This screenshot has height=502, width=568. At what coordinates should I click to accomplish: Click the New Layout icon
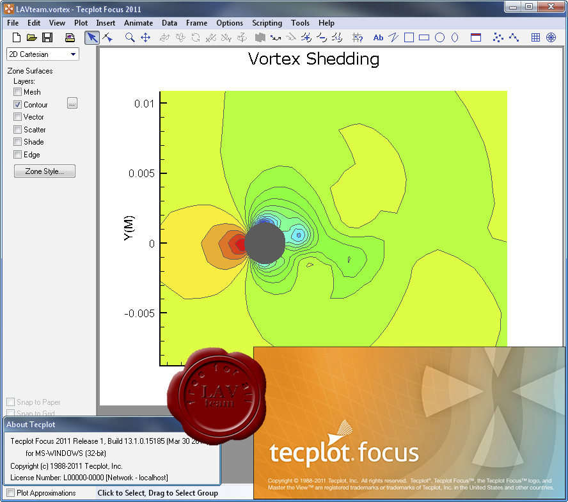click(x=16, y=37)
